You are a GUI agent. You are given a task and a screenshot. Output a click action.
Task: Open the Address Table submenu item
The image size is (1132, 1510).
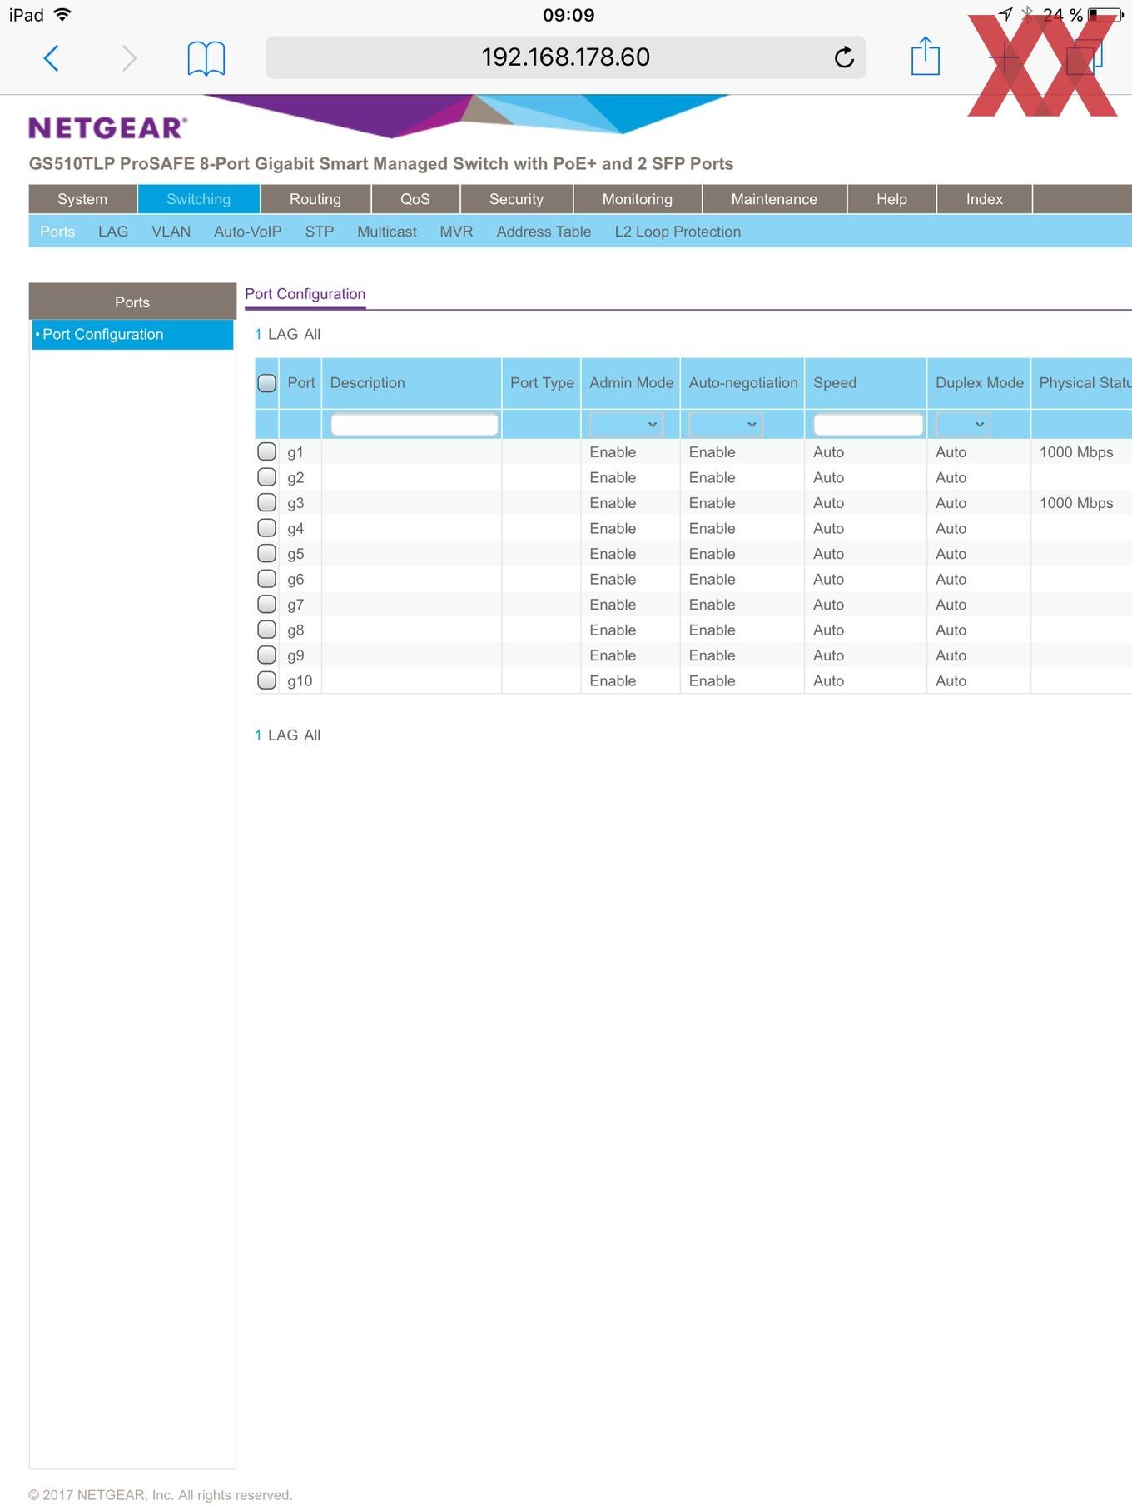[544, 232]
